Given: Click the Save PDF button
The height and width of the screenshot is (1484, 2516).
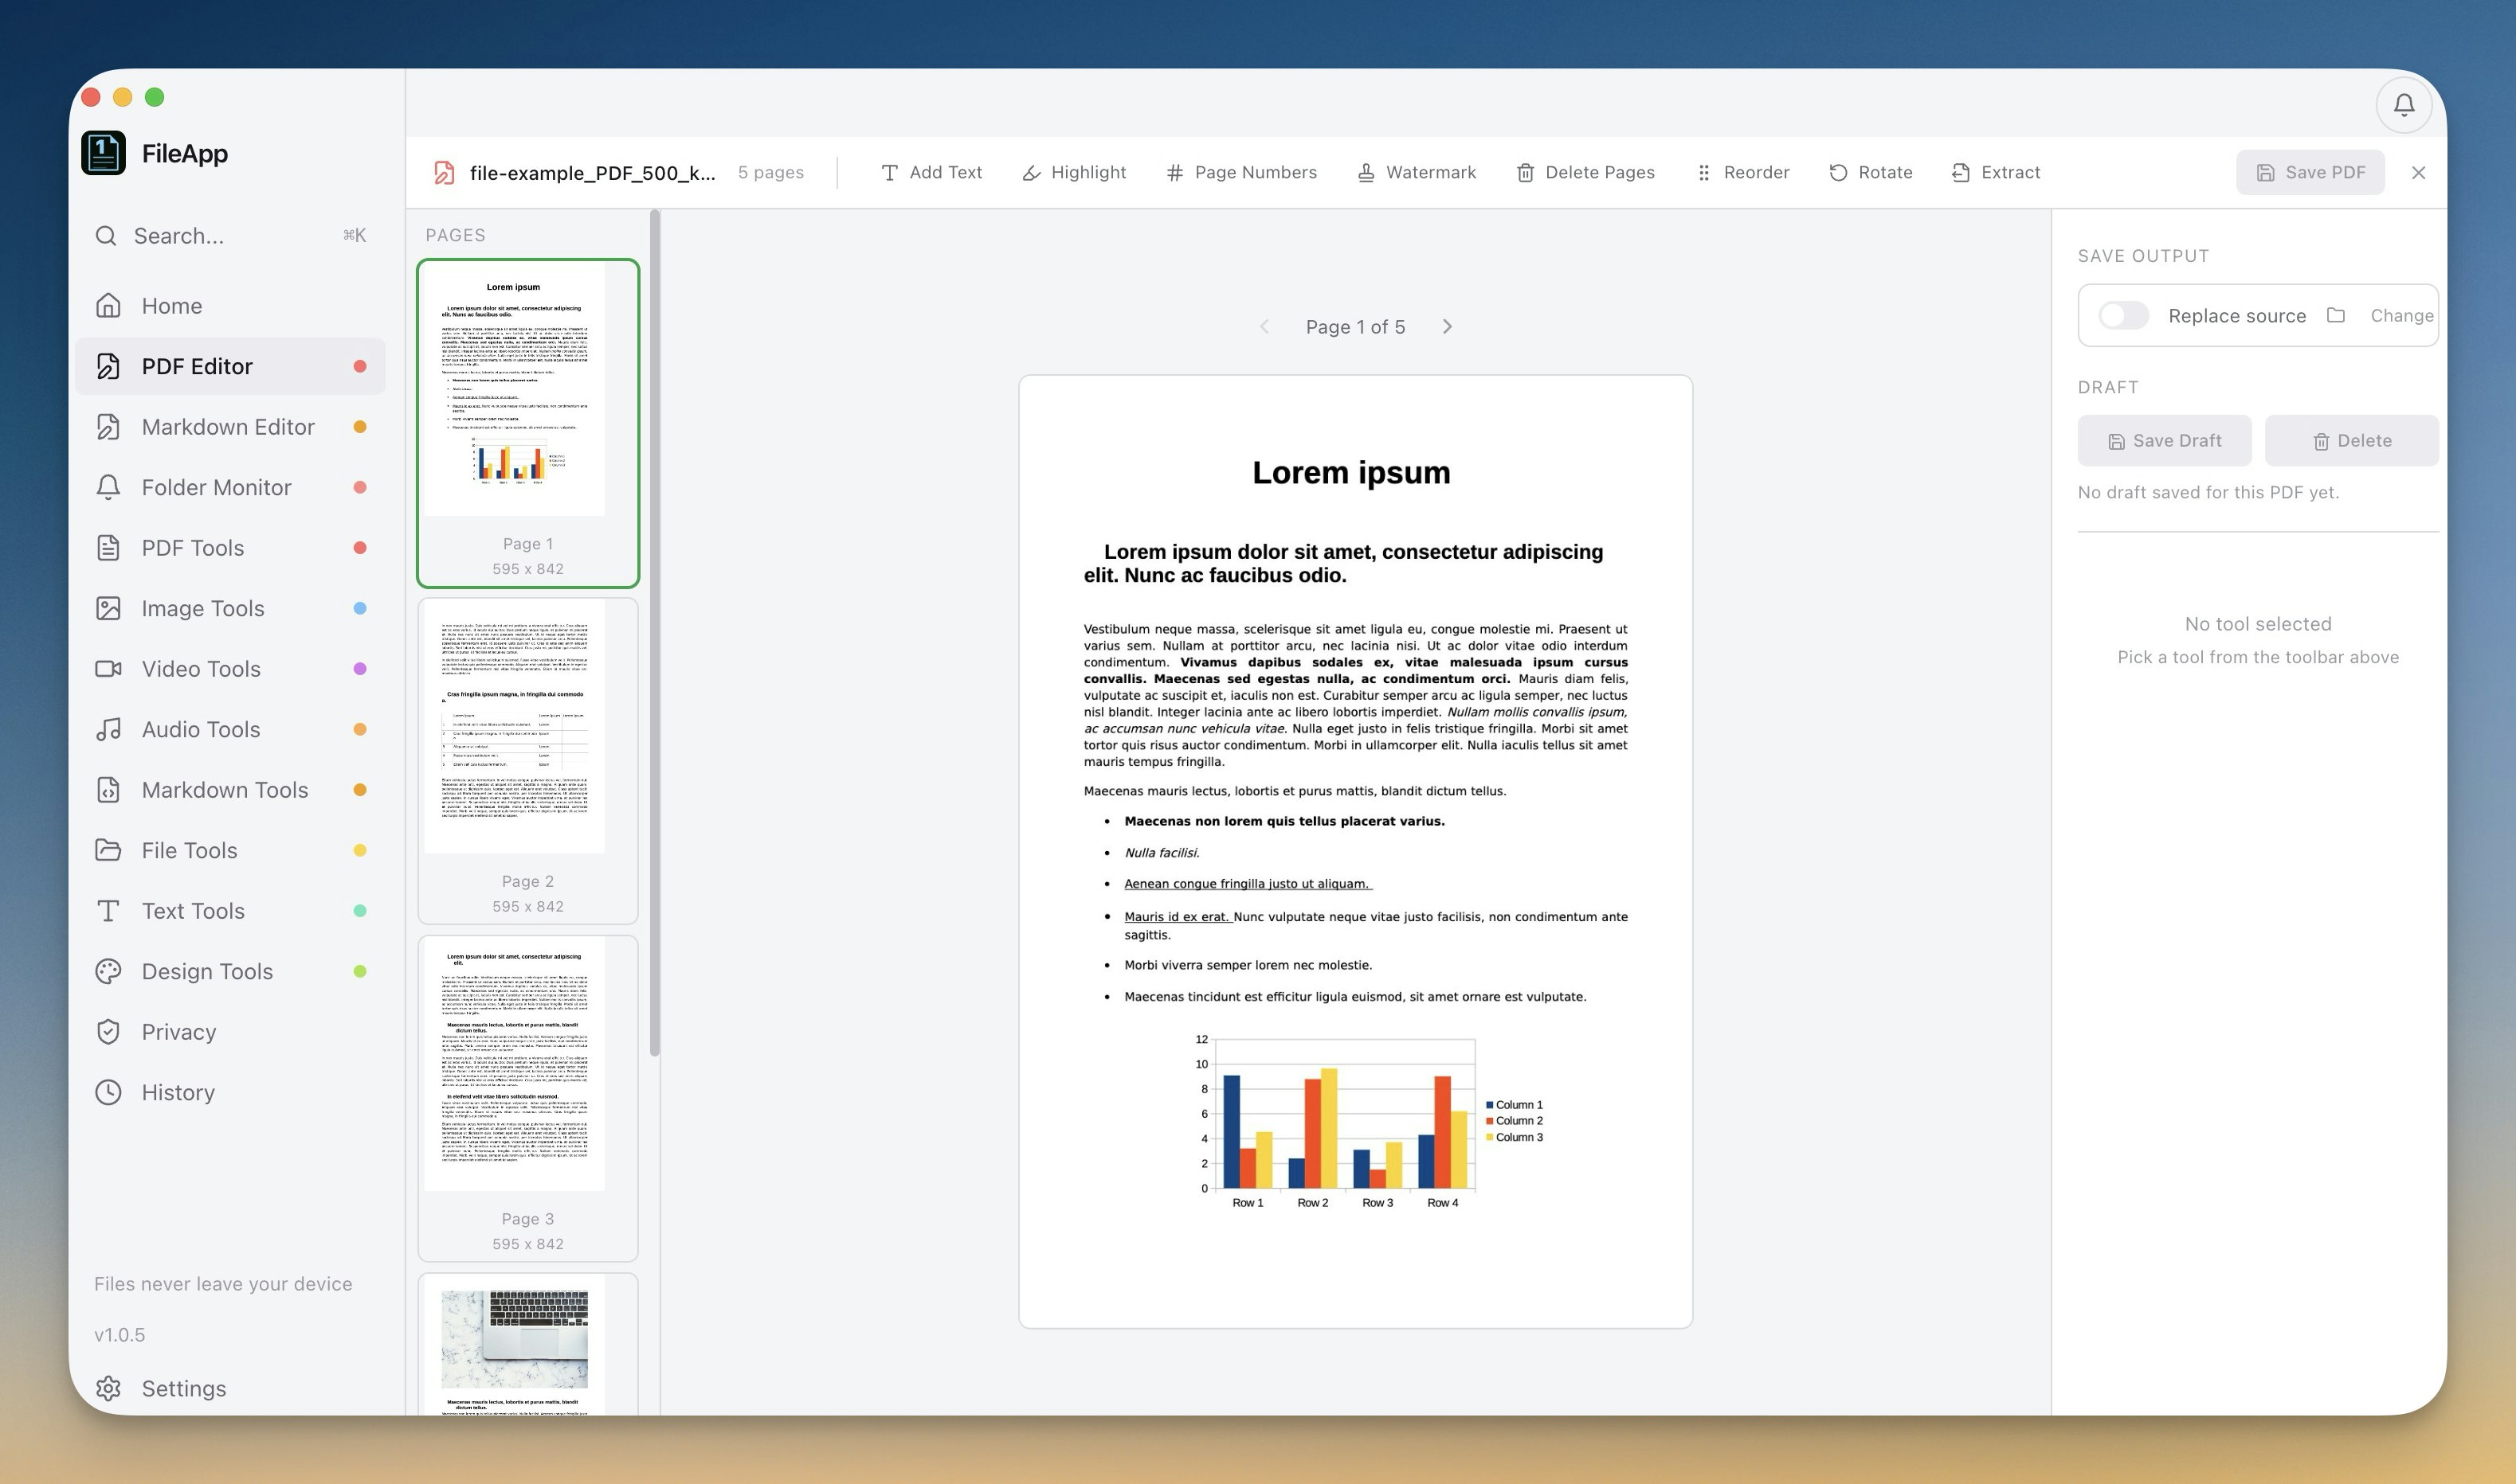Looking at the screenshot, I should pos(2310,172).
